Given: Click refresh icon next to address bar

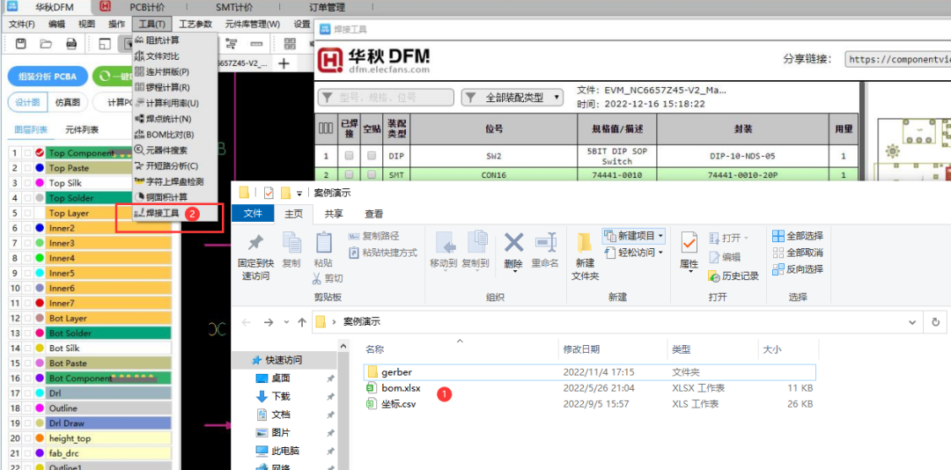Looking at the screenshot, I should point(935,322).
